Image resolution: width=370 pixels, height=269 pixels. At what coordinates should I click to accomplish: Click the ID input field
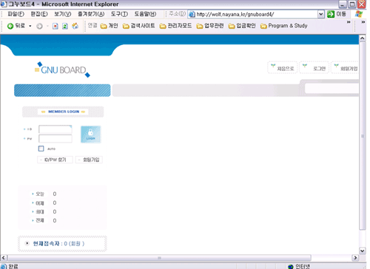[x=55, y=129]
